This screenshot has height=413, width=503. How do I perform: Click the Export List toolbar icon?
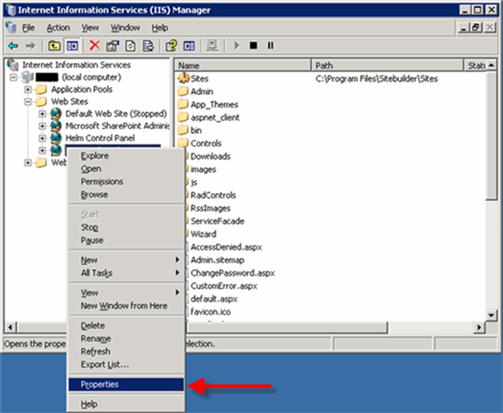pos(148,45)
